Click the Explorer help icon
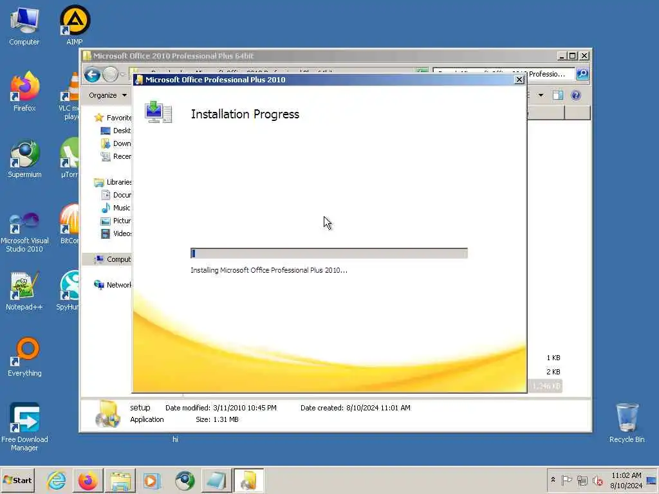This screenshot has width=659, height=494. click(x=576, y=95)
